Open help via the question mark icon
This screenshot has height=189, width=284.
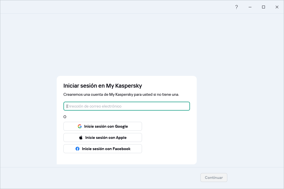(x=237, y=7)
